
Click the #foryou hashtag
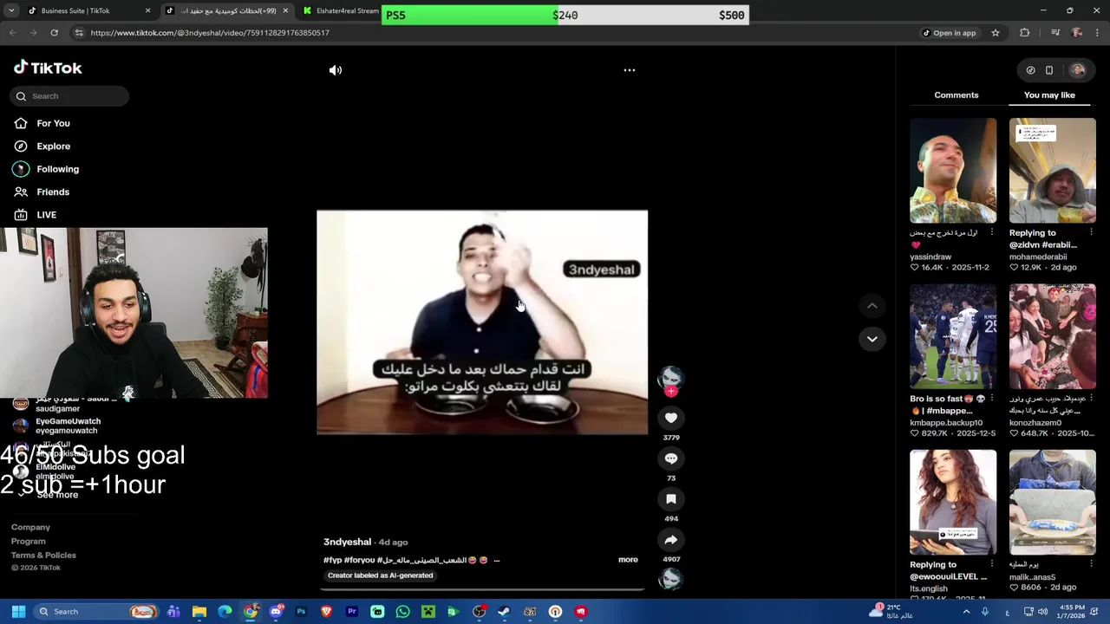(359, 560)
